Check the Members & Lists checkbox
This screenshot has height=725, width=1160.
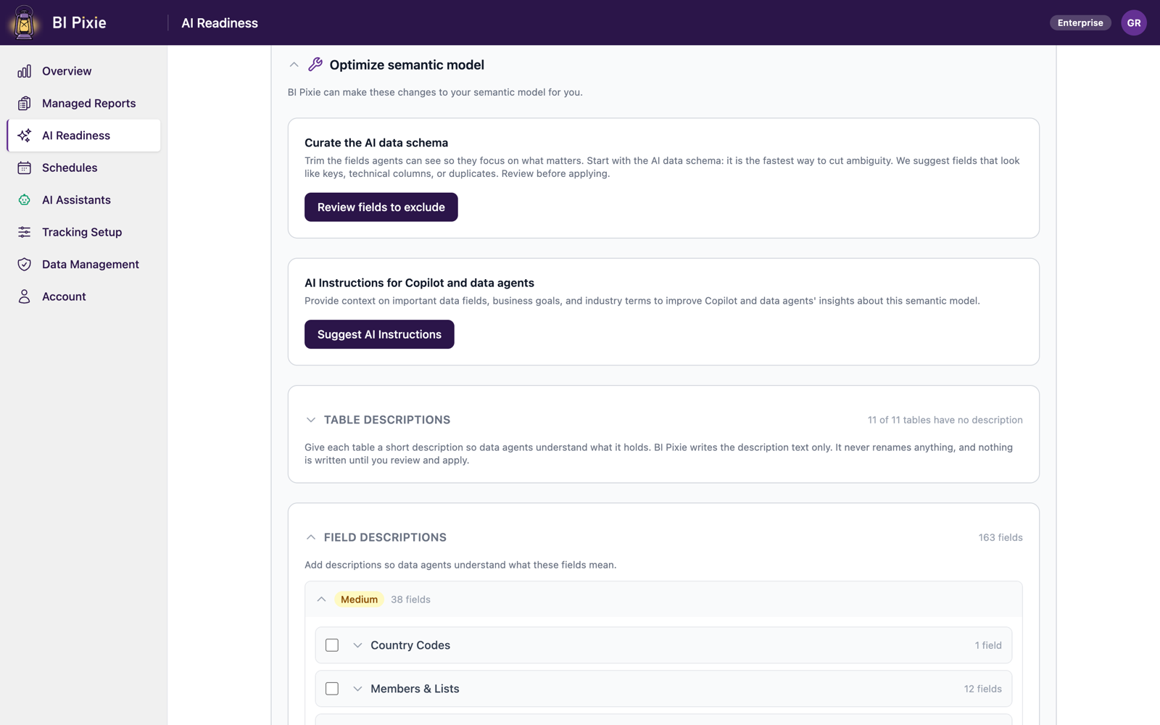pyautogui.click(x=332, y=689)
